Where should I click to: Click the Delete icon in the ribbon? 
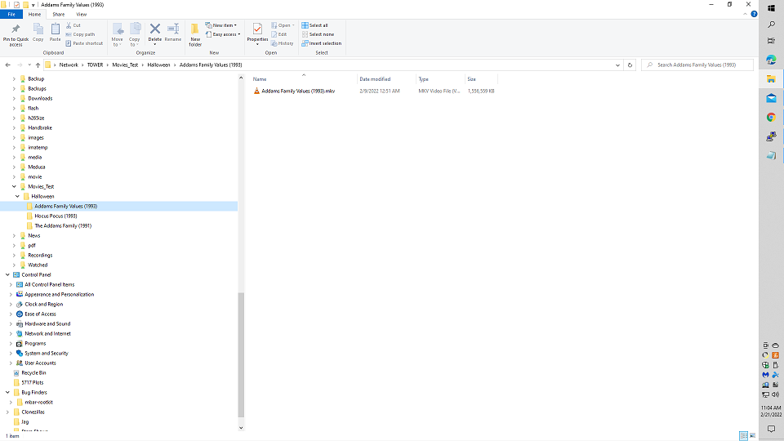(154, 33)
